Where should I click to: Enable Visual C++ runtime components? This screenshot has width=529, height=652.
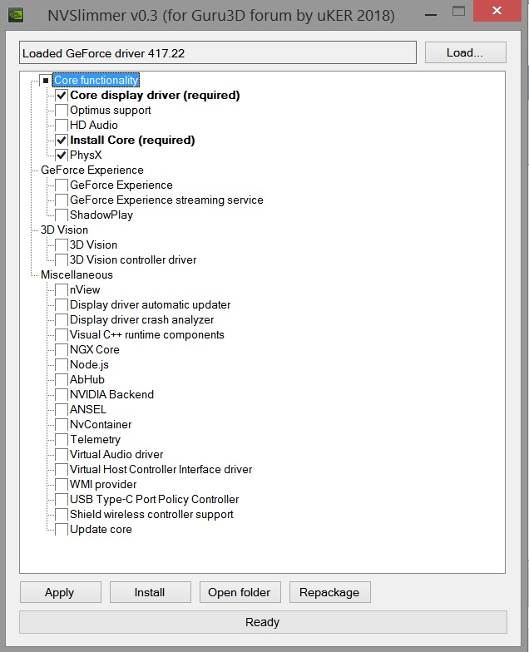coord(62,334)
